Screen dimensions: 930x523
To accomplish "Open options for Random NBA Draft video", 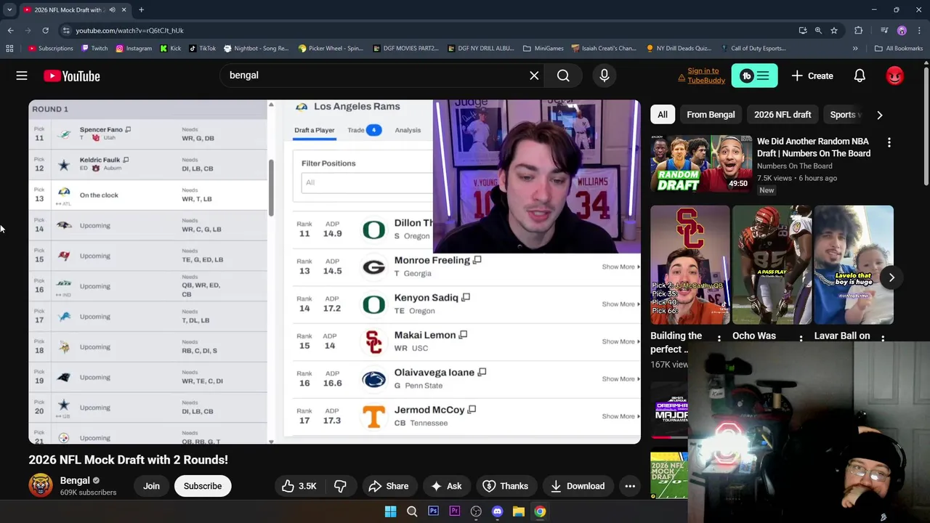I will (x=889, y=143).
